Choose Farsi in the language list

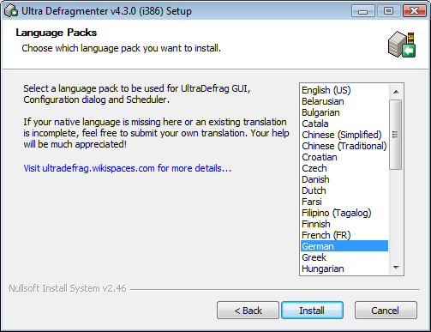(344, 202)
